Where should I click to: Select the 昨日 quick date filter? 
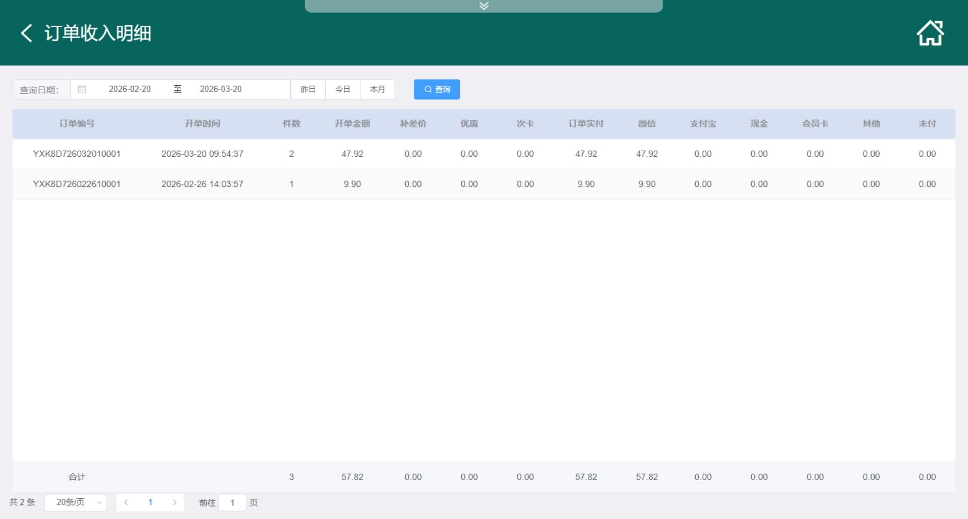pos(308,89)
